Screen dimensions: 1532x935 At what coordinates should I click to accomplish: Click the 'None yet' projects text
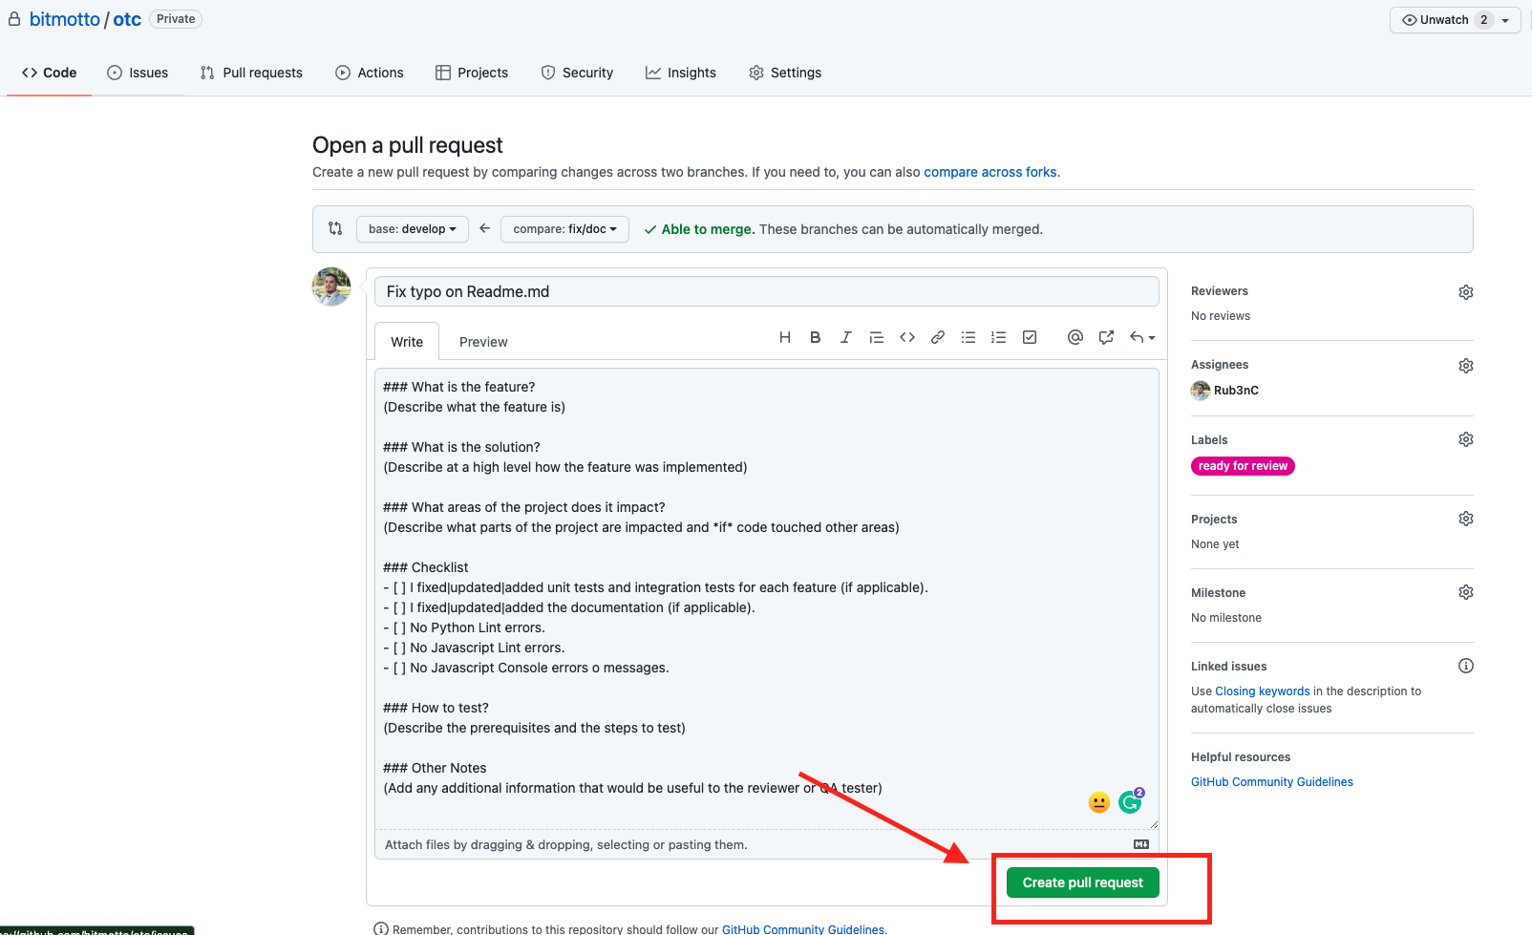click(x=1215, y=544)
